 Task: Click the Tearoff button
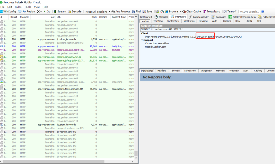click(230, 11)
